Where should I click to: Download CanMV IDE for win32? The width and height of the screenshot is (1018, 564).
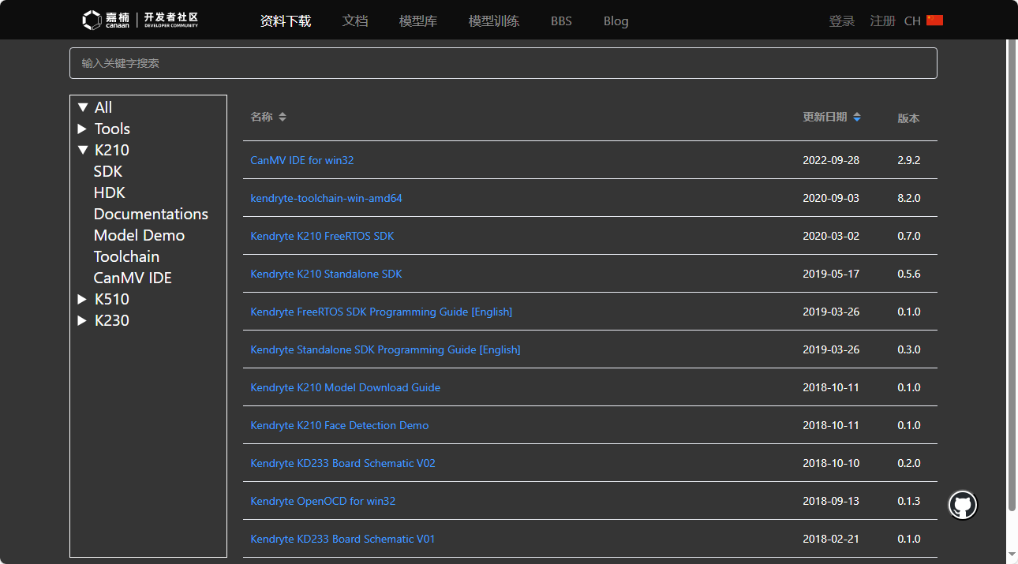coord(301,160)
